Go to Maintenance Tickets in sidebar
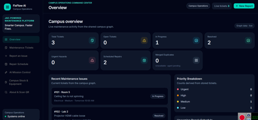The height and width of the screenshot is (120, 258). pos(21,48)
